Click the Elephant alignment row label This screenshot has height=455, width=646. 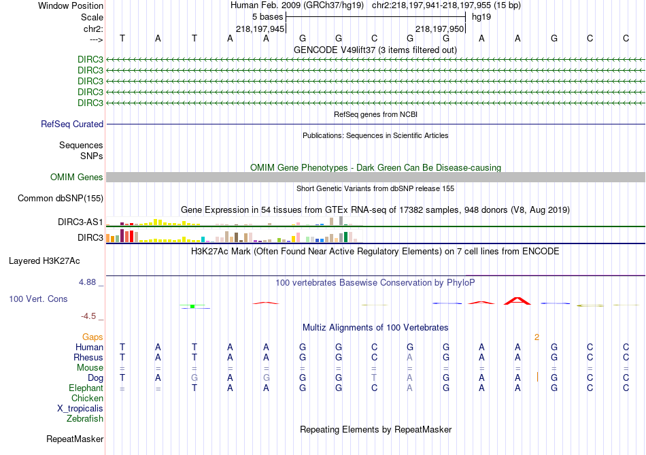coord(86,388)
